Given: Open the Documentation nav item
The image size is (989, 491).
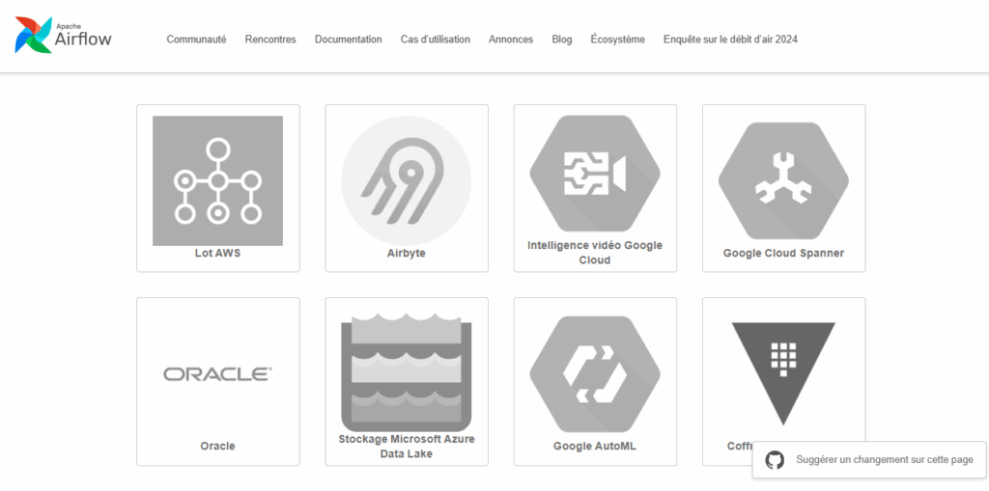Looking at the screenshot, I should point(349,40).
